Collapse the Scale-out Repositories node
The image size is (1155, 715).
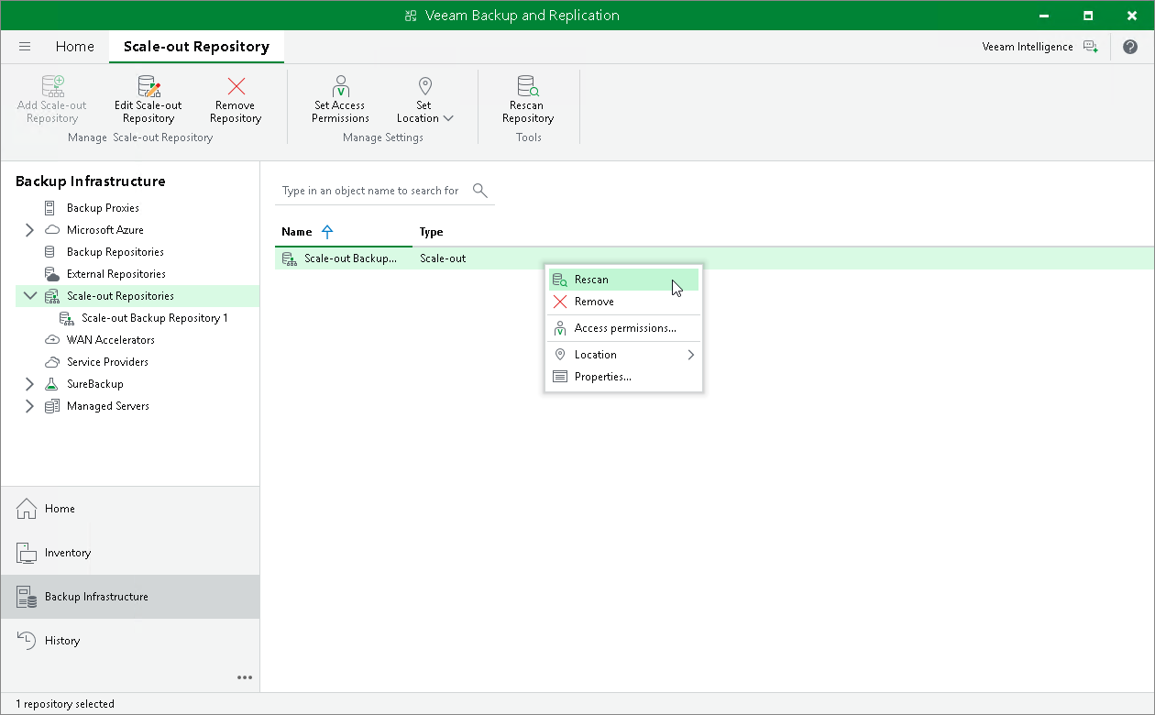(x=30, y=296)
